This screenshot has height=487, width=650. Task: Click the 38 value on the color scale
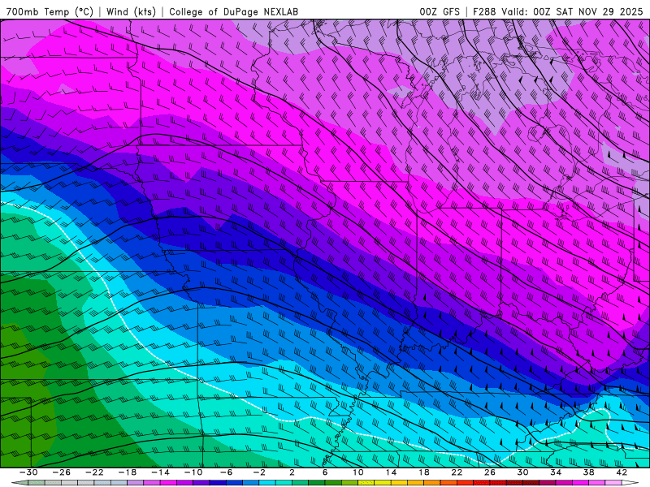(588, 472)
